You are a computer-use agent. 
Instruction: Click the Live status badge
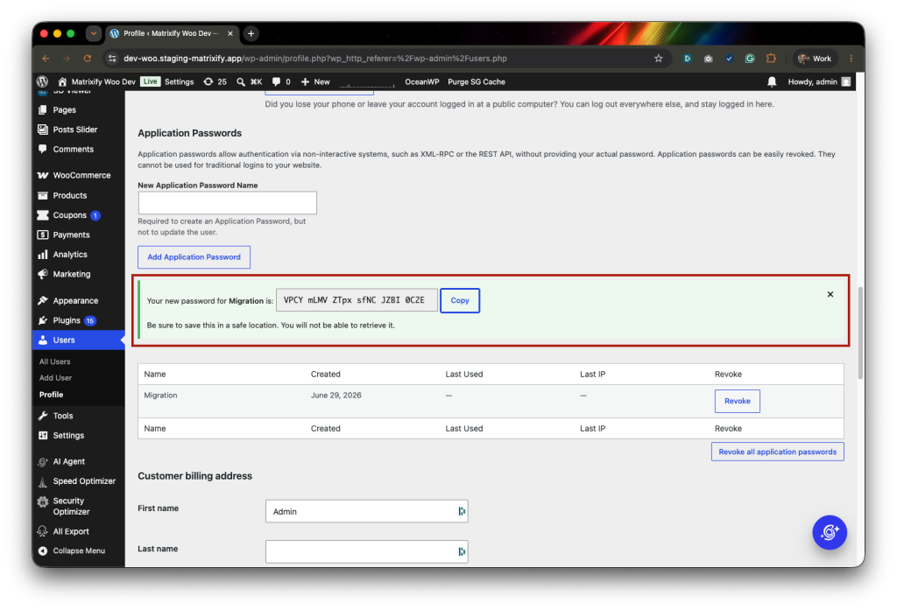point(150,81)
